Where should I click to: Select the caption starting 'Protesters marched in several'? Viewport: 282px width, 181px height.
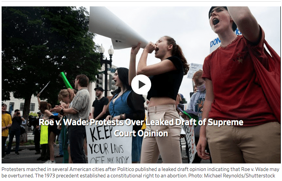tap(140, 172)
